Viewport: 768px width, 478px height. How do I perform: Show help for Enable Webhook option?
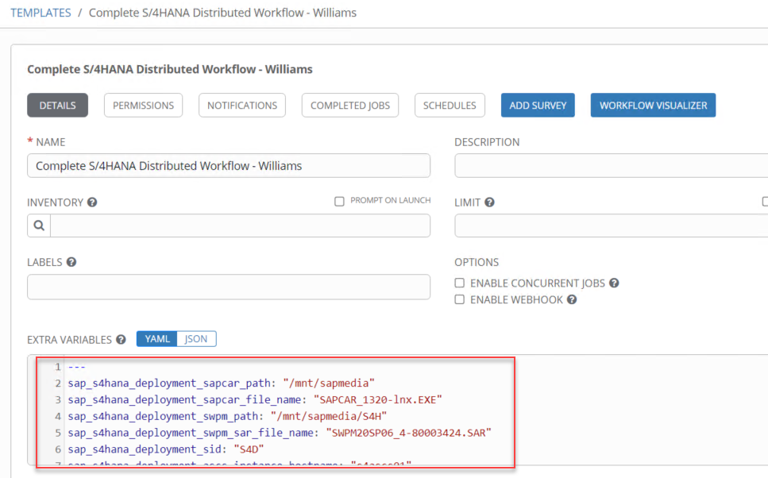(x=572, y=299)
